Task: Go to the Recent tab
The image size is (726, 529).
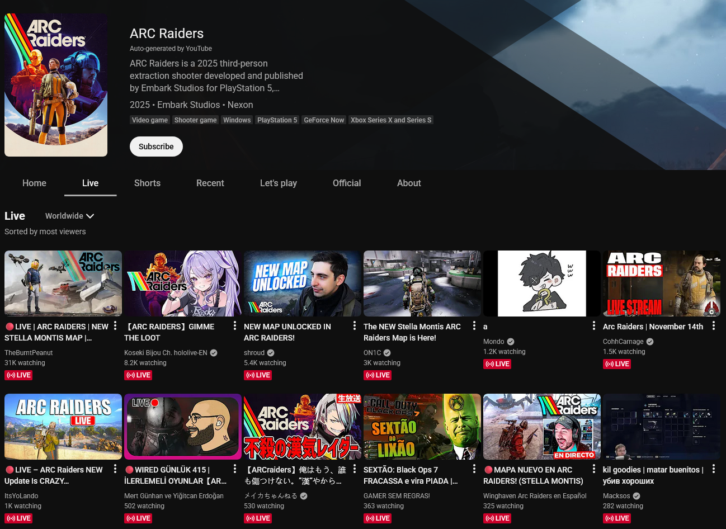Action: click(210, 183)
